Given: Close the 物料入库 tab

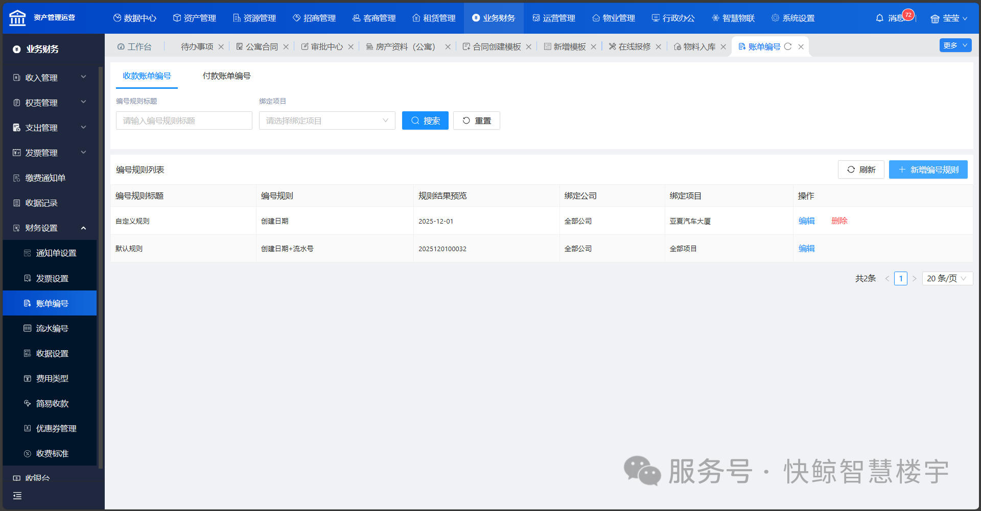Looking at the screenshot, I should tap(723, 47).
